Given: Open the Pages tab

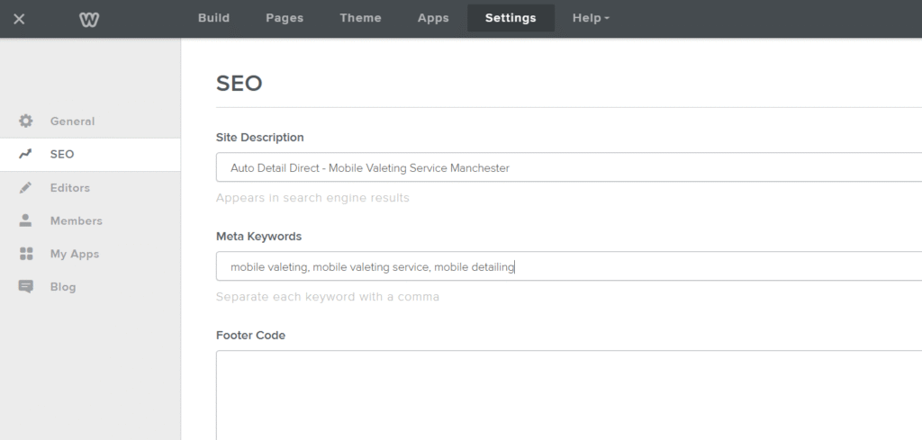Looking at the screenshot, I should (x=285, y=18).
